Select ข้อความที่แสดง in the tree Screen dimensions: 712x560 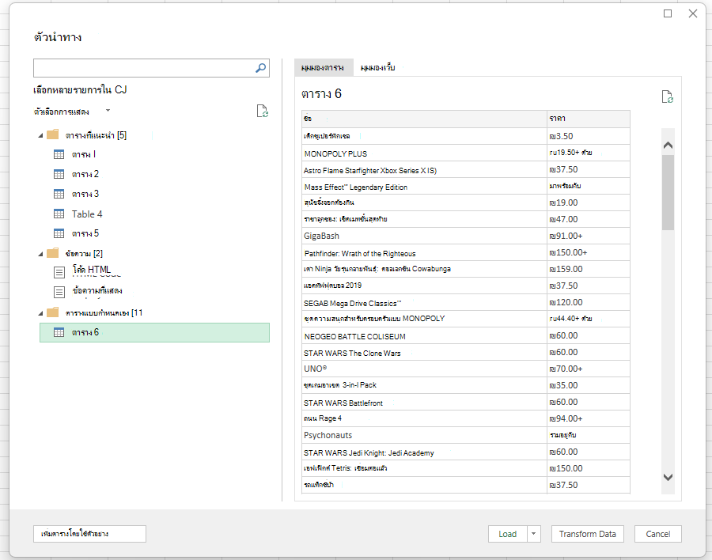coord(97,290)
